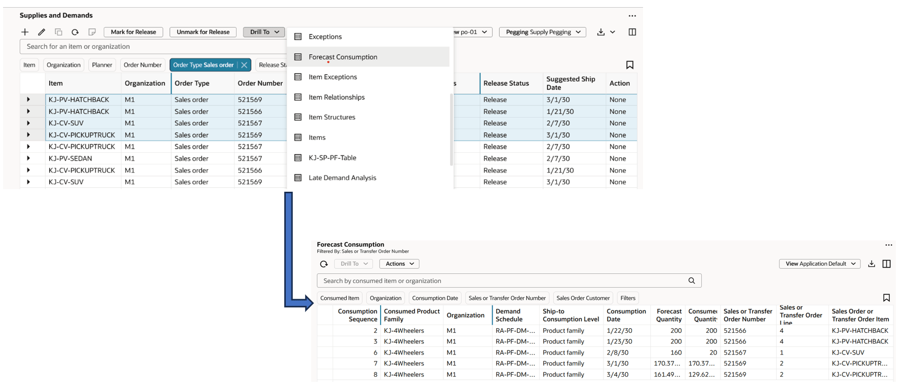
Task: Click the Item filter chip
Action: 29,65
